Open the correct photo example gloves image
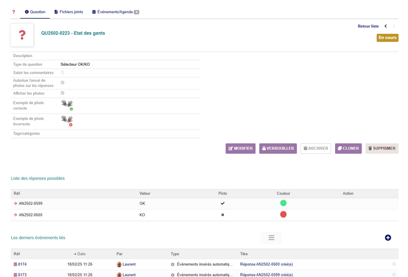Image resolution: width=408 pixels, height=277 pixels. tap(67, 105)
